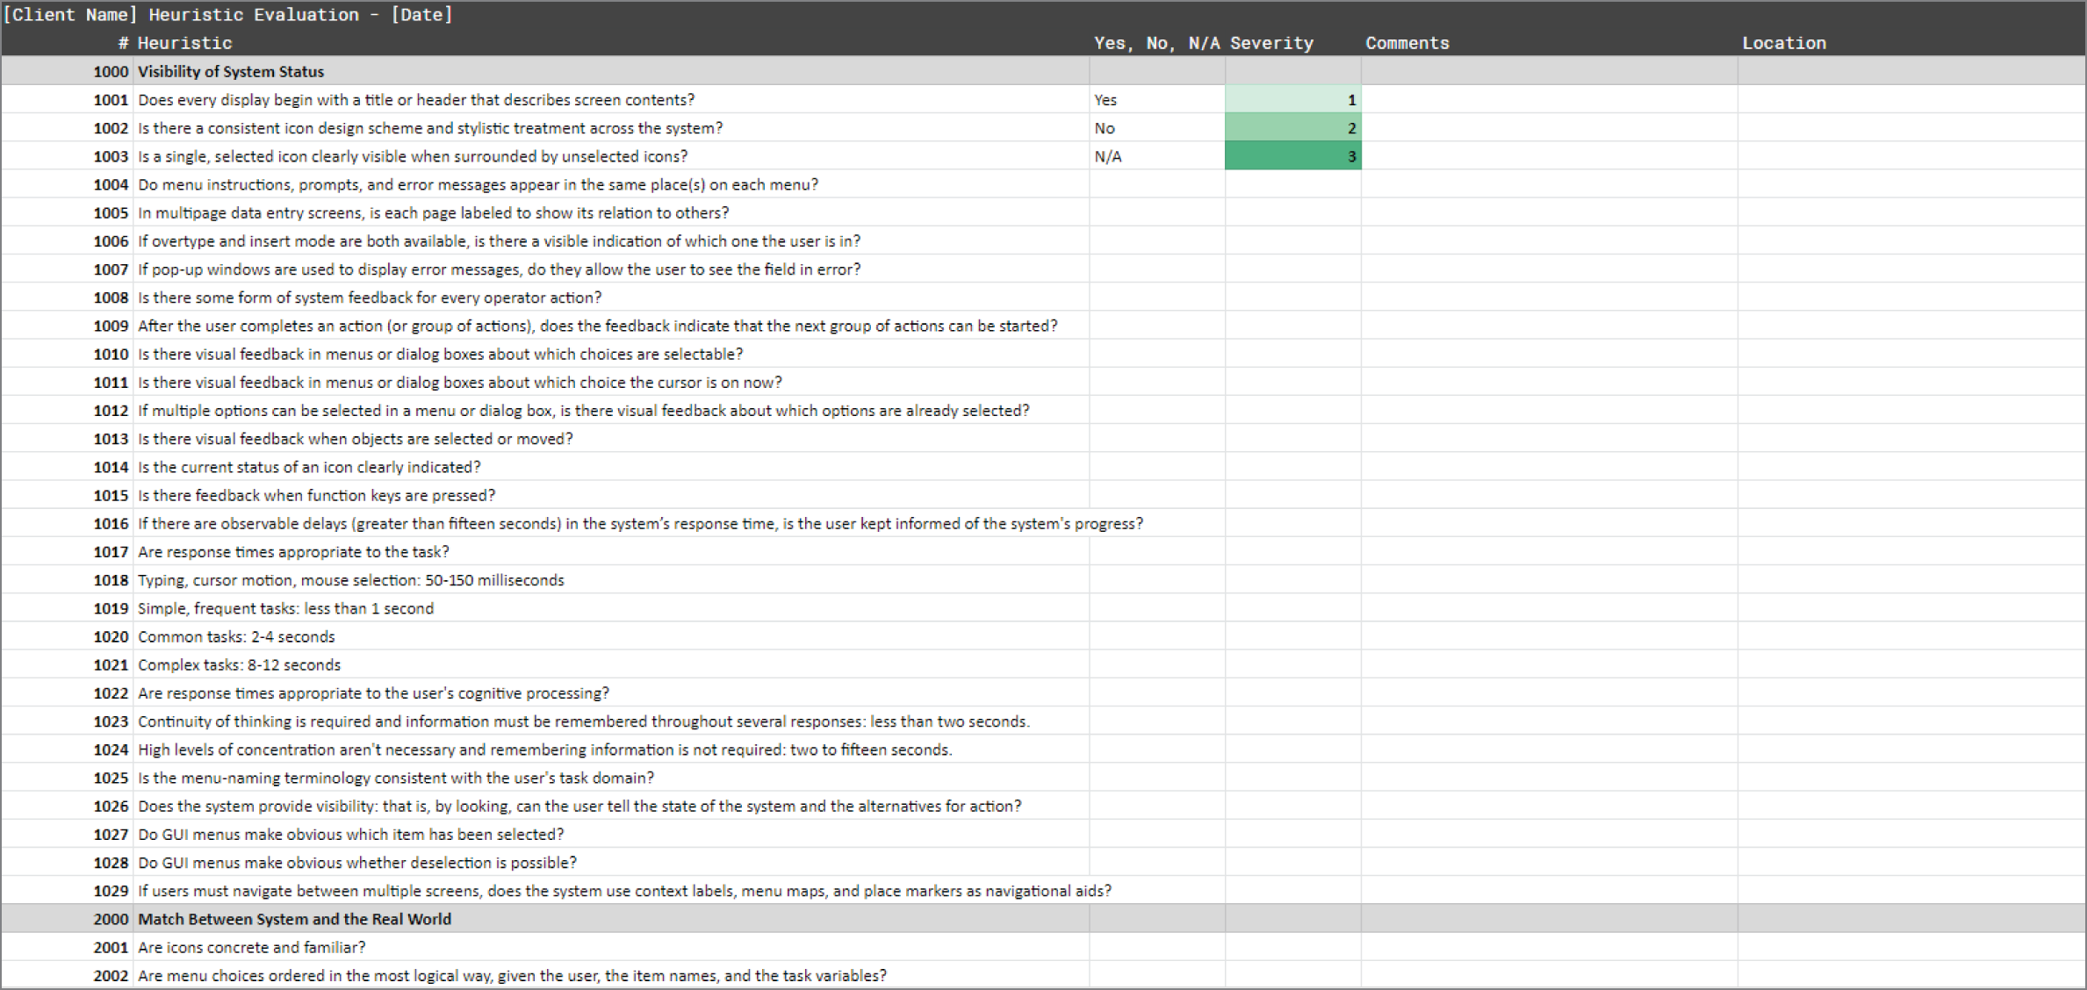Click the empty Comments cell in row 1001
The height and width of the screenshot is (990, 2087).
coord(1549,100)
